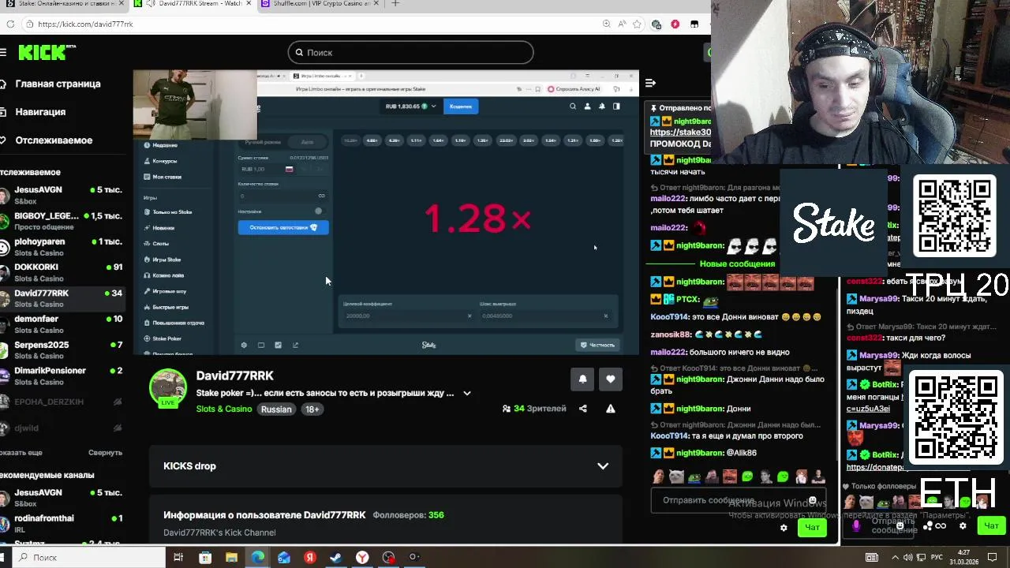Open demonfaer channel in sidebar
Image resolution: width=1010 pixels, height=568 pixels.
point(63,324)
